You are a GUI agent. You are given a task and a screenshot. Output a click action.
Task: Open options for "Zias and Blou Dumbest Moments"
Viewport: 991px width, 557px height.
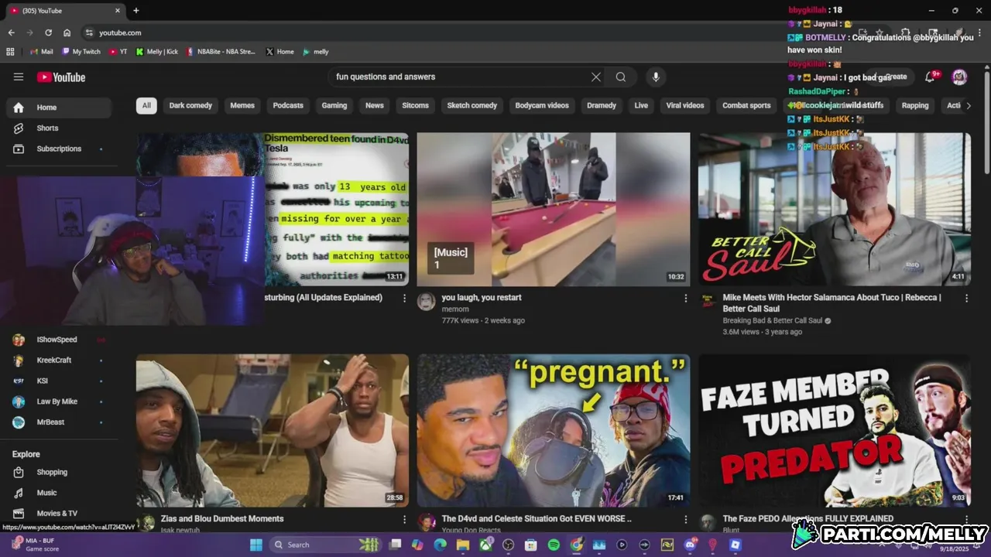point(404,520)
